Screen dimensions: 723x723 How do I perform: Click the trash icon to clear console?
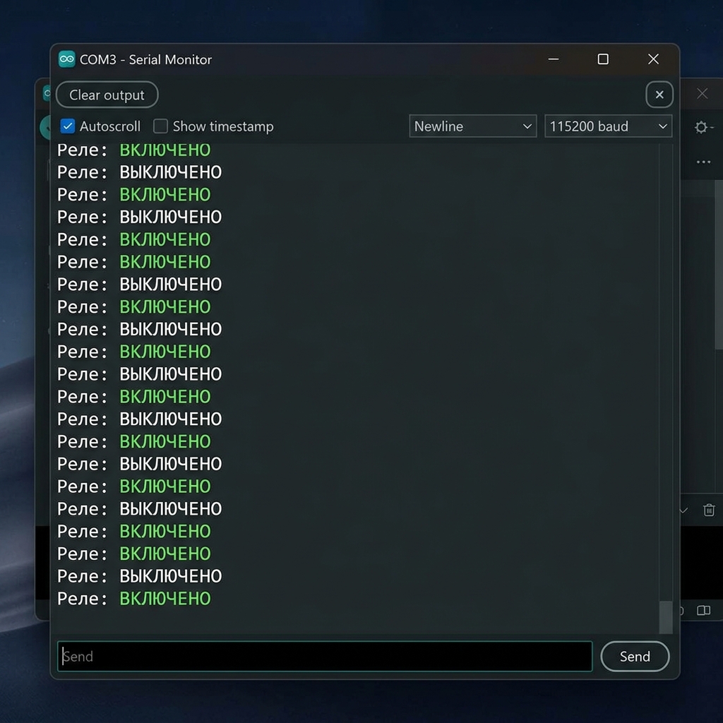point(709,510)
